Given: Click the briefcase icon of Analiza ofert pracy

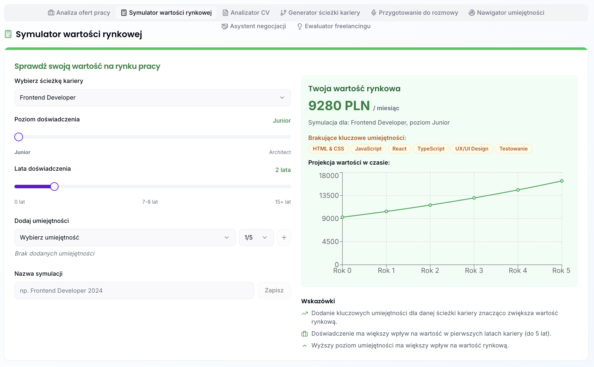Looking at the screenshot, I should pyautogui.click(x=51, y=13).
